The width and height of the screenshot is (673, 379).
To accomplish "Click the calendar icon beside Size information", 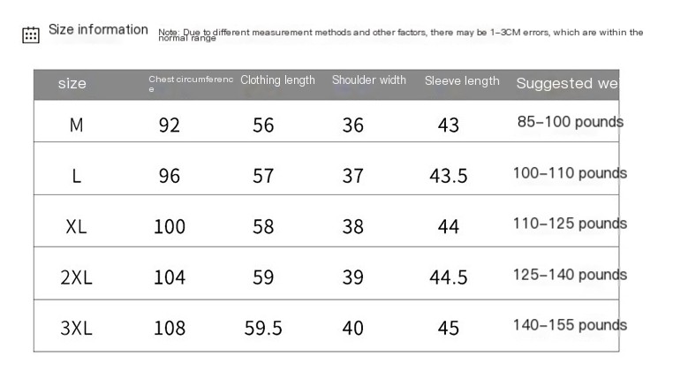I will click(31, 34).
